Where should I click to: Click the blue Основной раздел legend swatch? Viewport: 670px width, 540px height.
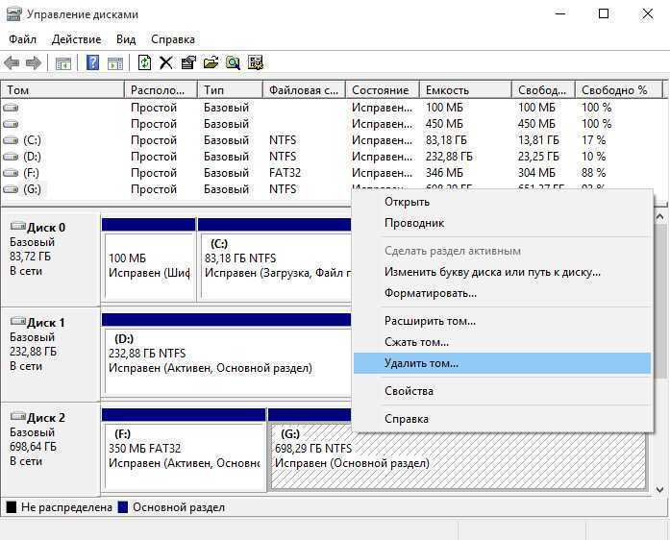[123, 507]
